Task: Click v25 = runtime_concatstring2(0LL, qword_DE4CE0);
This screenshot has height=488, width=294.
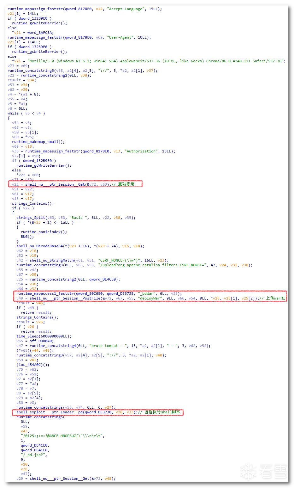Action: point(68,279)
